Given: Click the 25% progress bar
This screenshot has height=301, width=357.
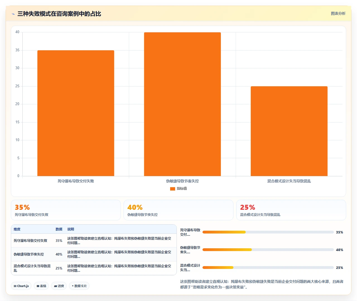Looking at the screenshot, I should point(268,268).
